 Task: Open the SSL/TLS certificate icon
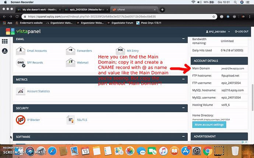[x=70, y=120]
